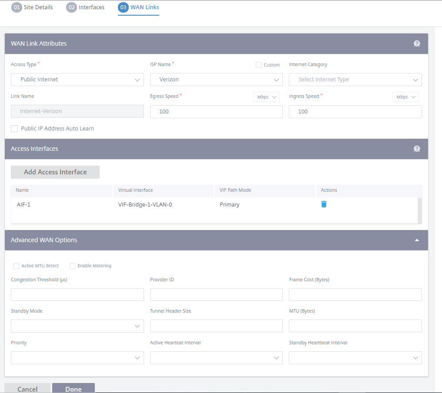Change the Ingress Speed unit dropdown
The width and height of the screenshot is (442, 393).
[405, 97]
